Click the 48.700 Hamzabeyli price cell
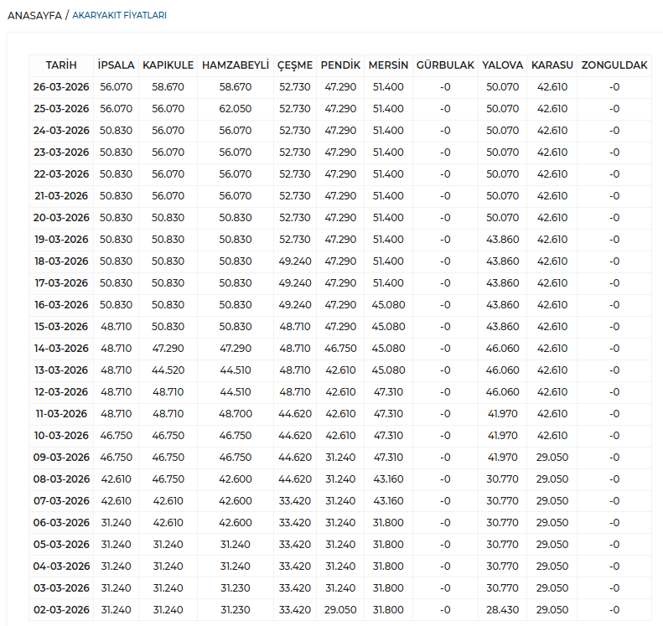 [x=236, y=414]
